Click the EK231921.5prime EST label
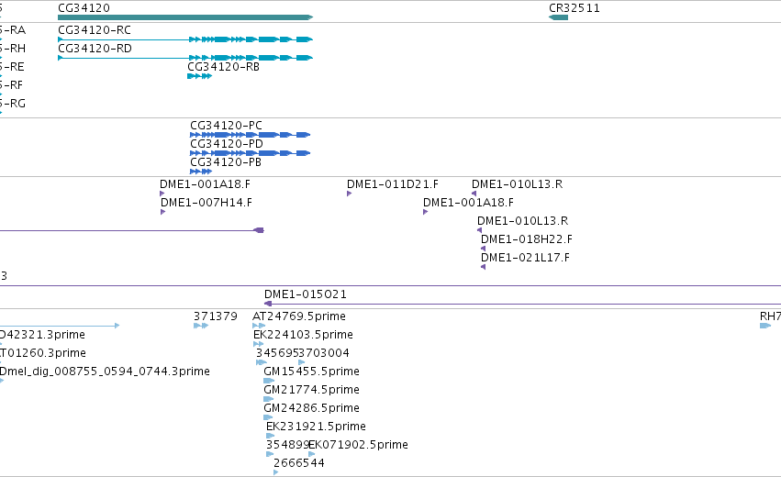The height and width of the screenshot is (477, 781). (316, 427)
